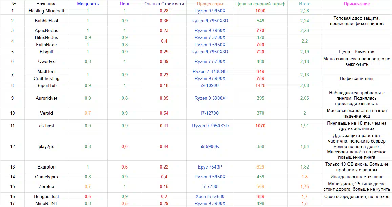The width and height of the screenshot is (392, 207).
Task: Select the price cell 549
Action: tap(260, 21)
